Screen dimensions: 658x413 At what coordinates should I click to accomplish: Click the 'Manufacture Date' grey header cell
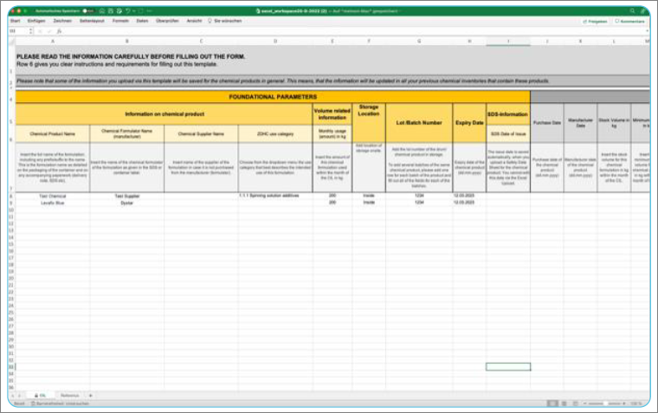(580, 123)
